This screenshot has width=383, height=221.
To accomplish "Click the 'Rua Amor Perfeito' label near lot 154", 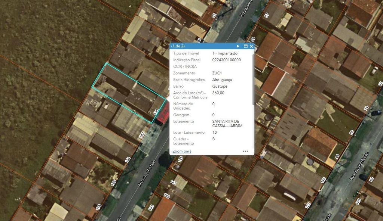I will [147, 173].
